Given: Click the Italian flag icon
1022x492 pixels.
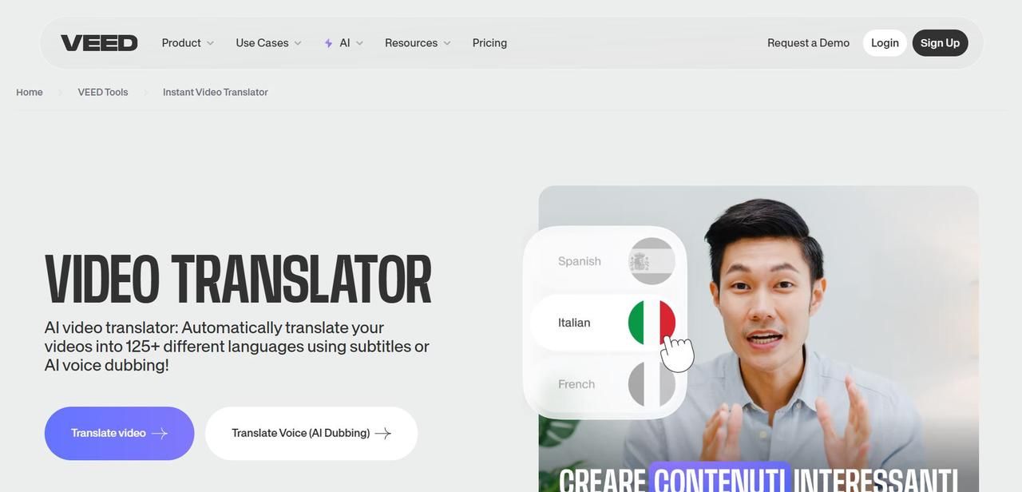Looking at the screenshot, I should point(652,323).
